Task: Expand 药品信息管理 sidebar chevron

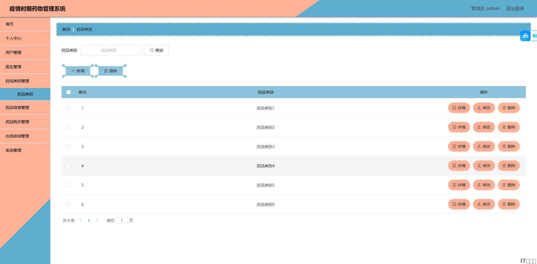Action: [x=46, y=108]
